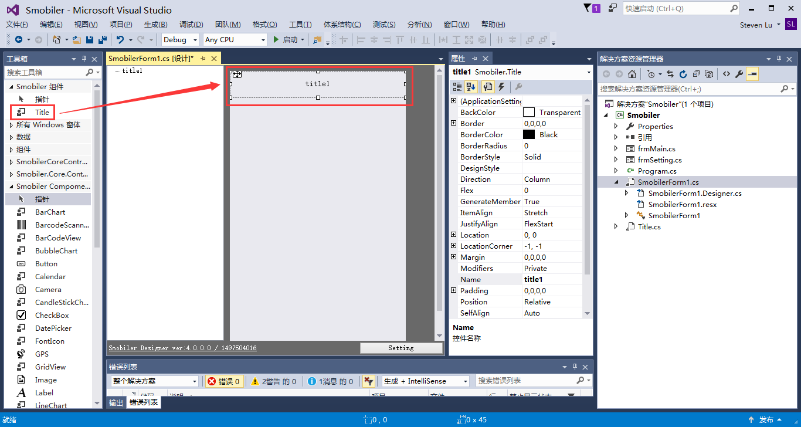
Task: Expand the 所有 Windows 窗体 toolbox group
Action: pyautogui.click(x=11, y=125)
